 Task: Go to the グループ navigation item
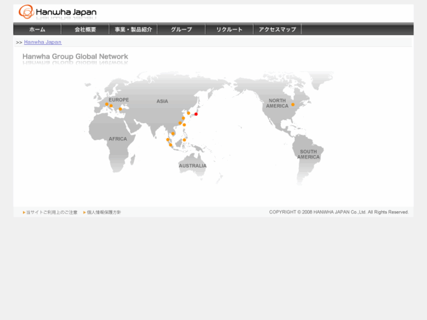(181, 29)
